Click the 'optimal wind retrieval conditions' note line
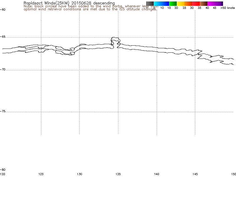236x206 pixels. point(90,9)
